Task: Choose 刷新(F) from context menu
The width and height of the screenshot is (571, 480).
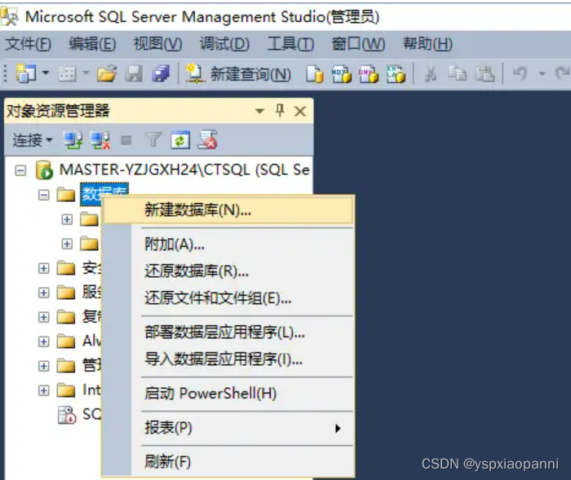Action: tap(228, 462)
